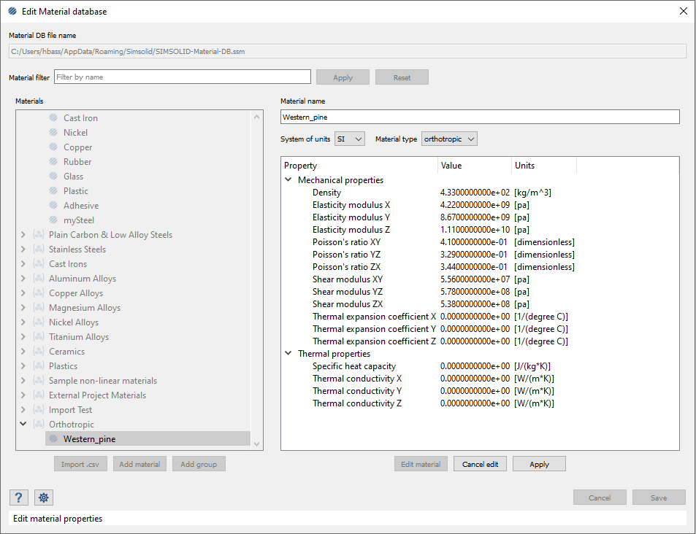The image size is (696, 534).
Task: Expand the Stainless Steels group
Action: click(23, 249)
